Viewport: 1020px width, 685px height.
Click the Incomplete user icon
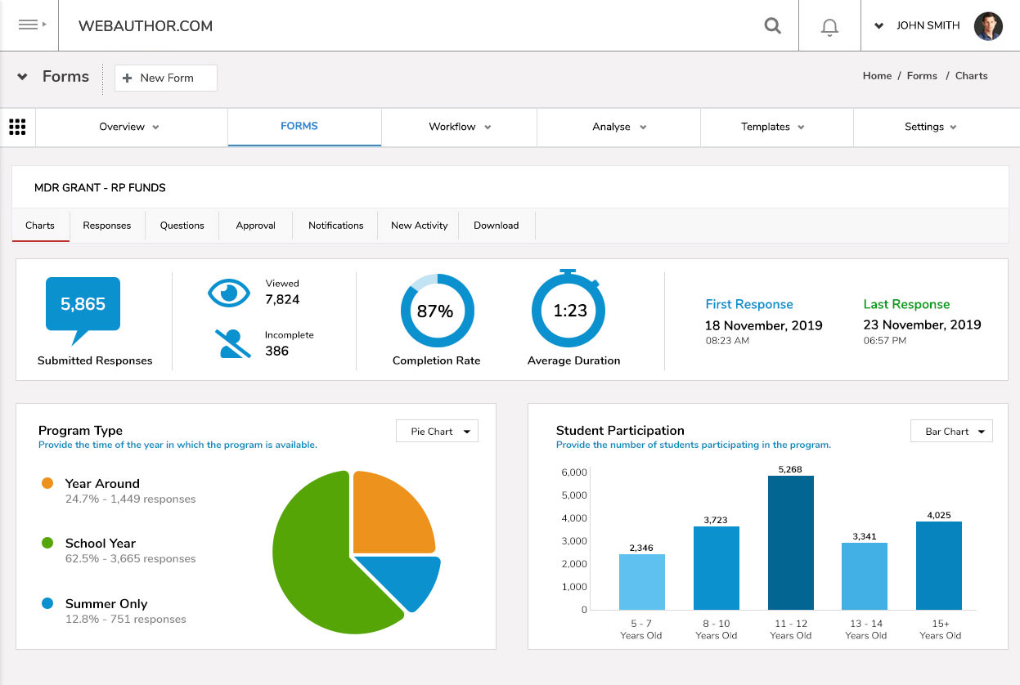pyautogui.click(x=234, y=343)
